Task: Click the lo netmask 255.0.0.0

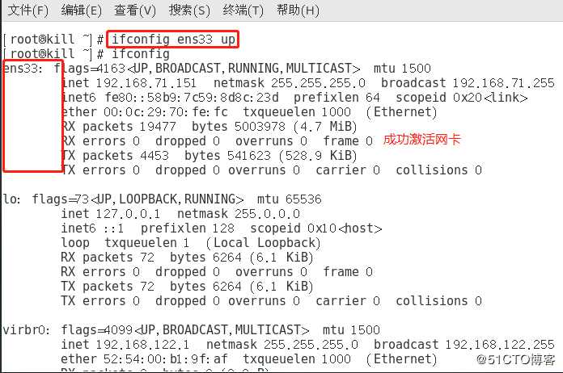Action: coord(267,214)
